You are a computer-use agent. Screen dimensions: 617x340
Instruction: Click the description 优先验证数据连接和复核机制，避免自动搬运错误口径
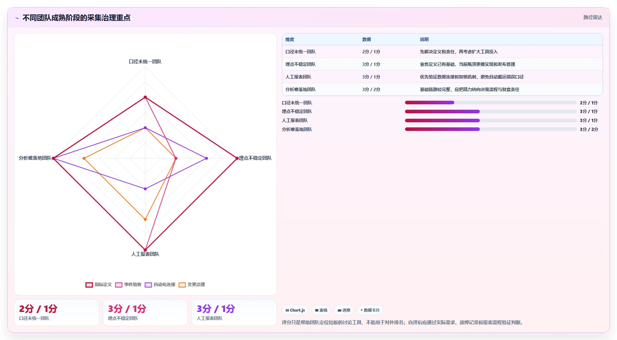pyautogui.click(x=472, y=77)
